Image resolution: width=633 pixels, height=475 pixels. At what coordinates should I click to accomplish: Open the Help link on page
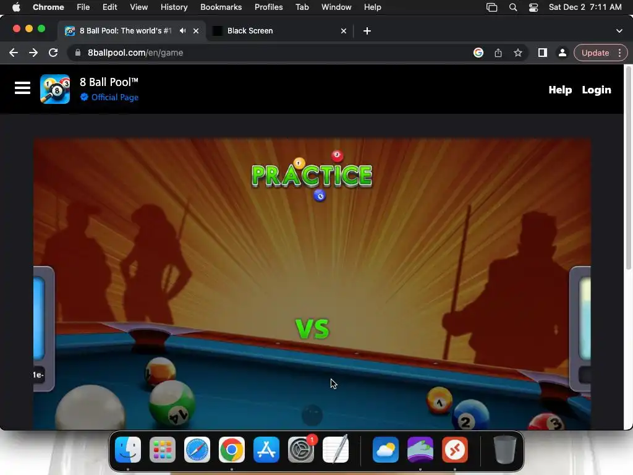[x=560, y=90]
